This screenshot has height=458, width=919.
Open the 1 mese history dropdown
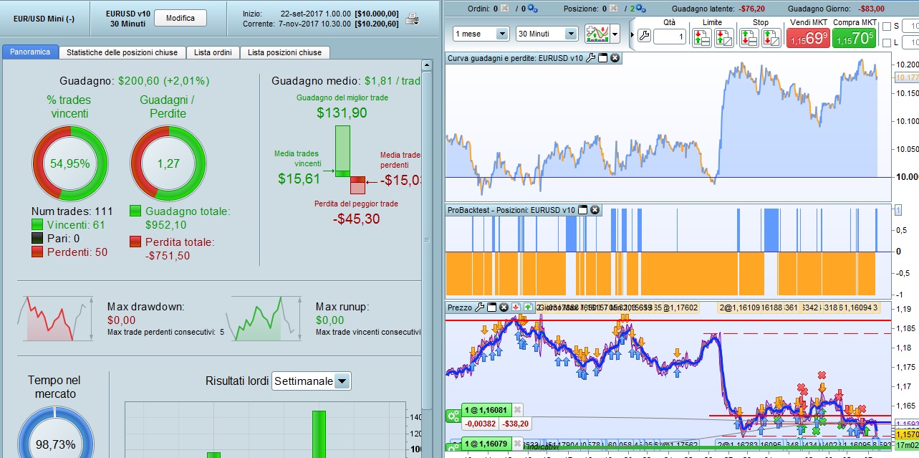(481, 34)
